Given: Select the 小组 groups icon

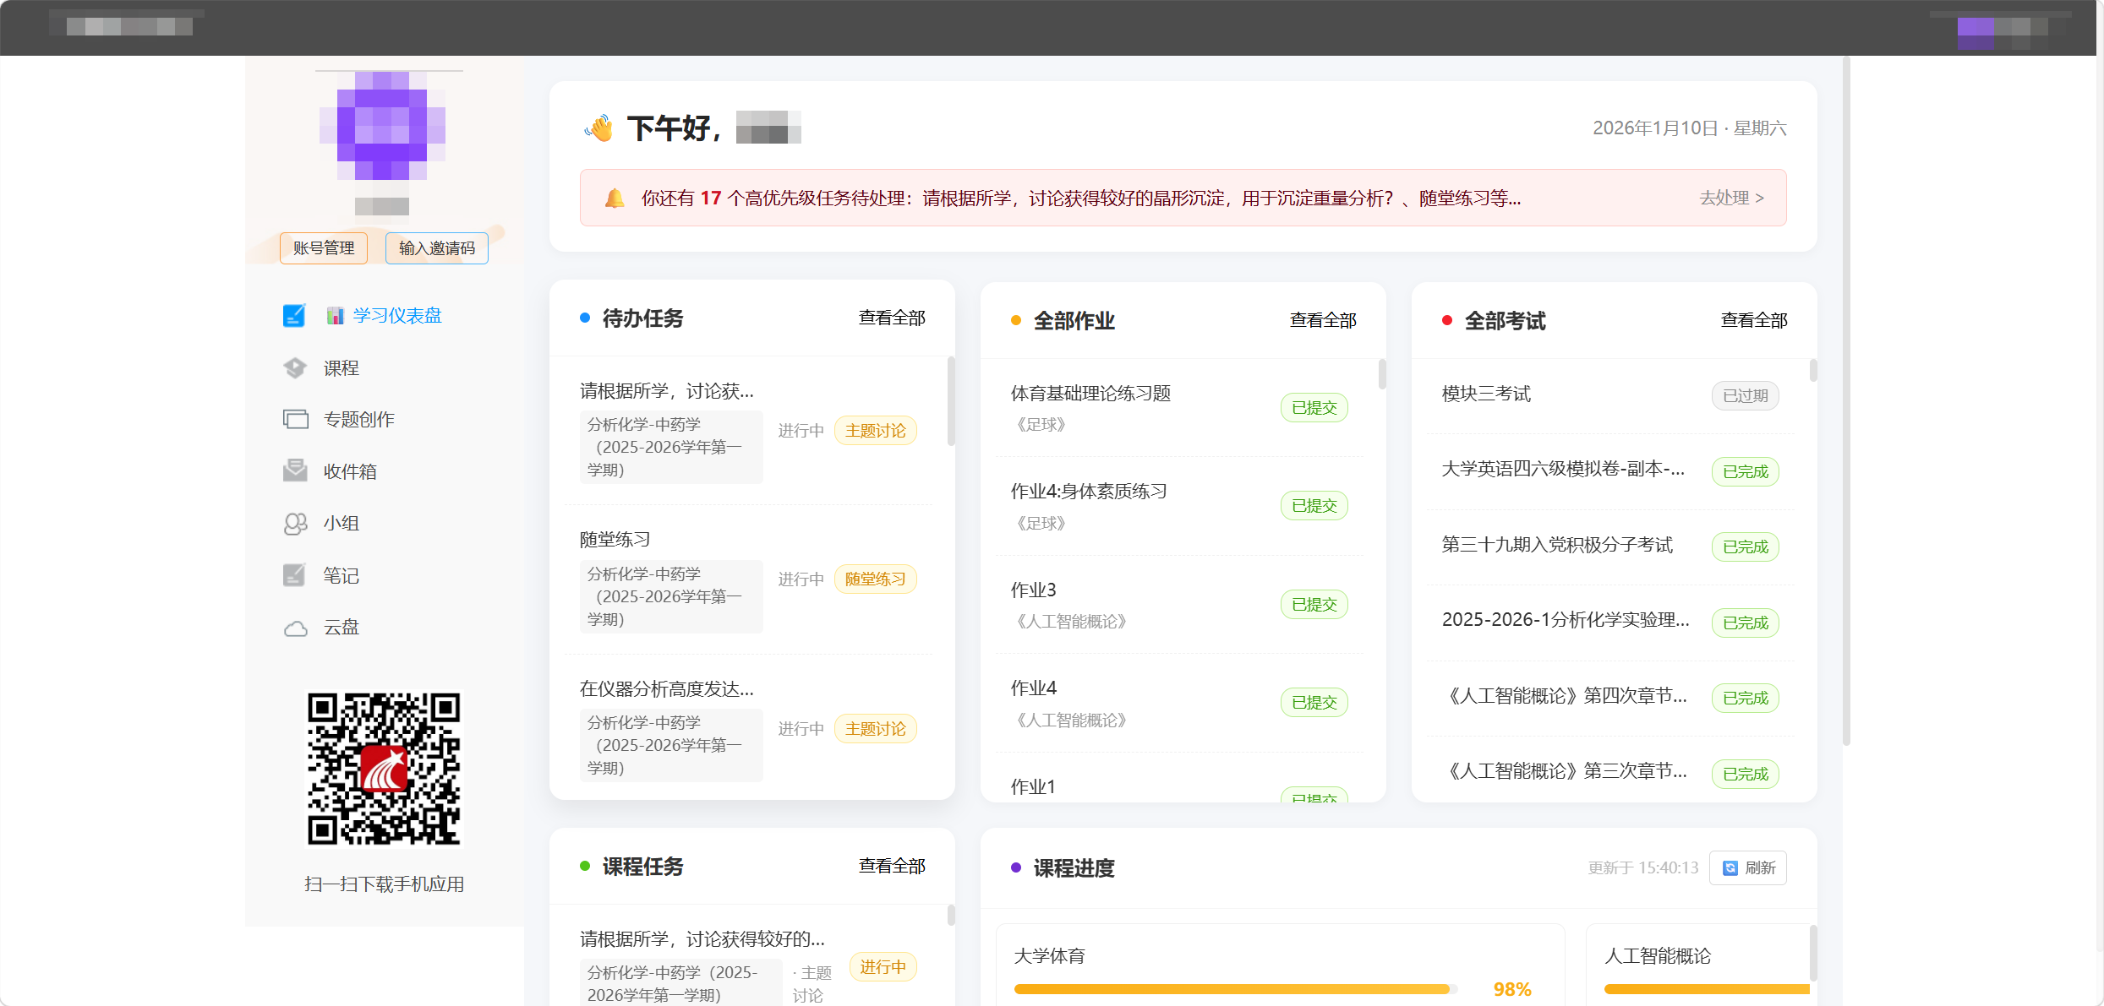Looking at the screenshot, I should 295,523.
